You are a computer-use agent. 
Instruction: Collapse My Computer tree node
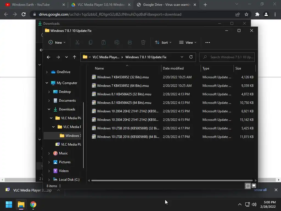click(x=47, y=83)
